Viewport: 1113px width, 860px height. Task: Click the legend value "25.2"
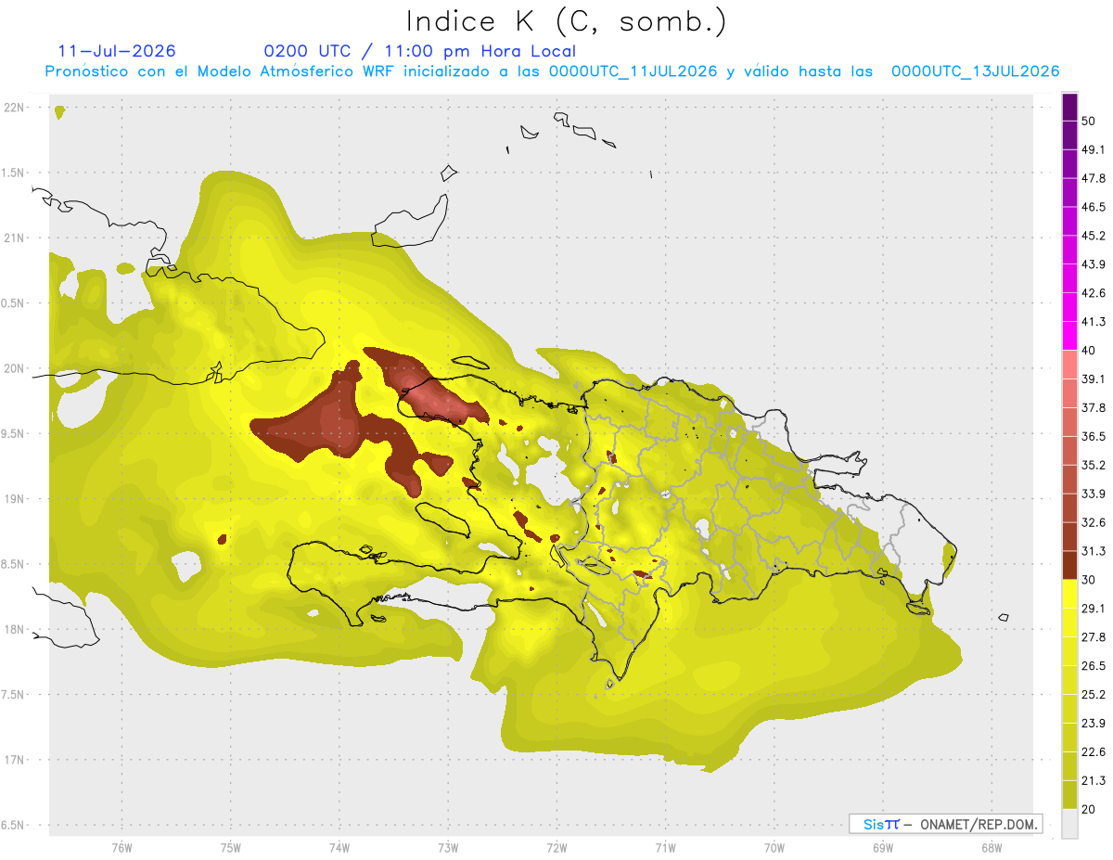point(1094,695)
